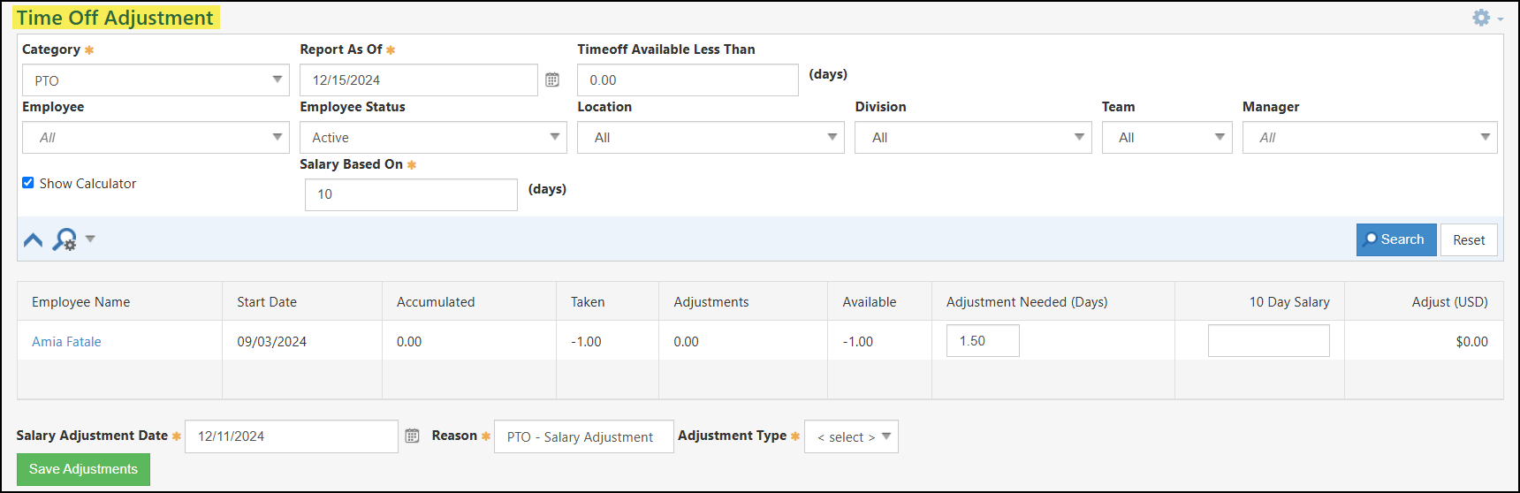Image resolution: width=1520 pixels, height=493 pixels.
Task: Open the Division dropdown
Action: [973, 137]
